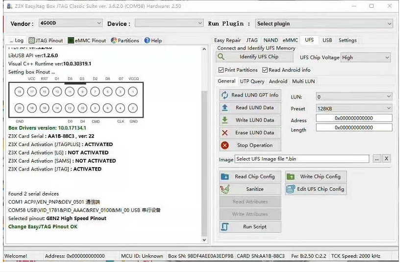Click pin 1 in the pinout diagram
The width and height of the screenshot is (419, 272).
(x=133, y=92)
